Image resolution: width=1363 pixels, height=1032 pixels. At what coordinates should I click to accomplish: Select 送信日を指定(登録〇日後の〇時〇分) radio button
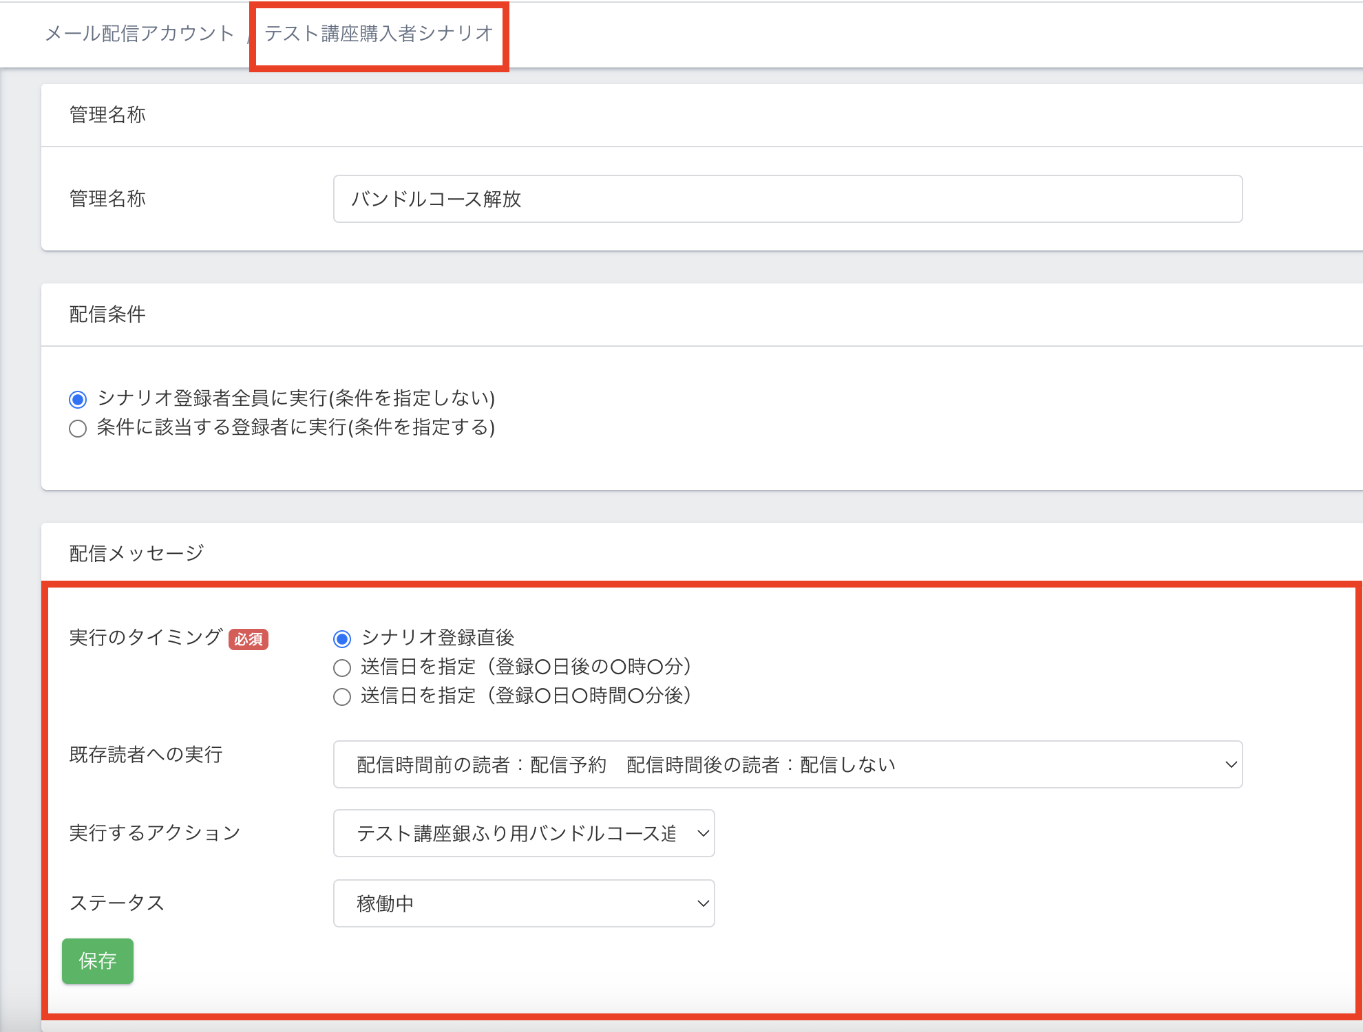[342, 667]
